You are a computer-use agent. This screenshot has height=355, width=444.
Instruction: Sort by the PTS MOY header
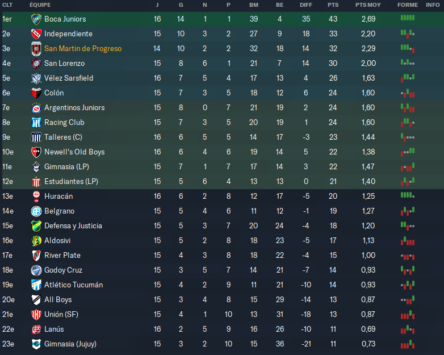click(368, 5)
